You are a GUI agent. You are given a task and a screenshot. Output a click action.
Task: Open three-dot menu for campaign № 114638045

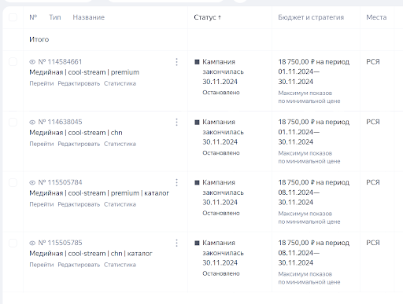[x=176, y=123]
